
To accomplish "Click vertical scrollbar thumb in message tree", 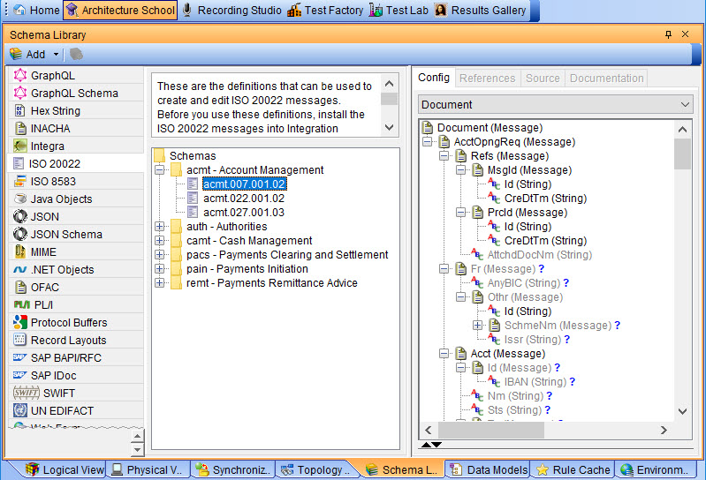I will 682,154.
